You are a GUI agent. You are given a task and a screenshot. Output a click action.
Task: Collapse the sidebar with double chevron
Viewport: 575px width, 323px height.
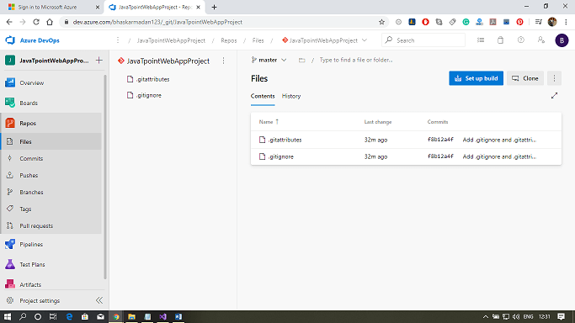99,300
